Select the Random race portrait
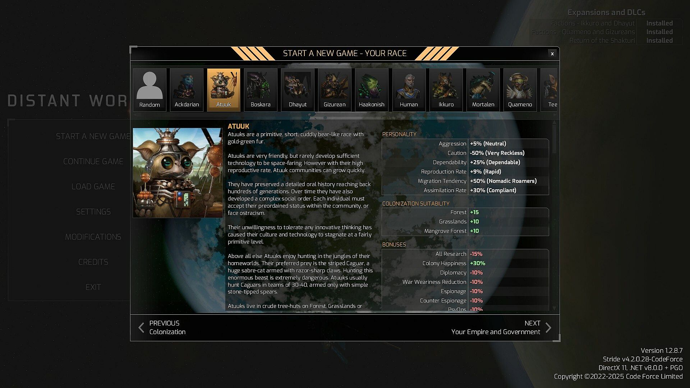Image resolution: width=690 pixels, height=388 pixels. 149,90
